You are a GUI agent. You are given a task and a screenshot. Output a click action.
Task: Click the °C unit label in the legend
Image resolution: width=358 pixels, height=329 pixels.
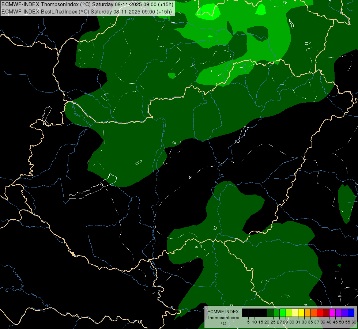223,324
